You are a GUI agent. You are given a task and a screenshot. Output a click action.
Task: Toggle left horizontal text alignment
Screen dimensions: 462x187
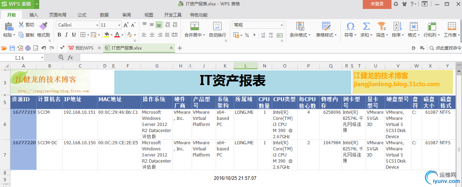[x=145, y=35]
